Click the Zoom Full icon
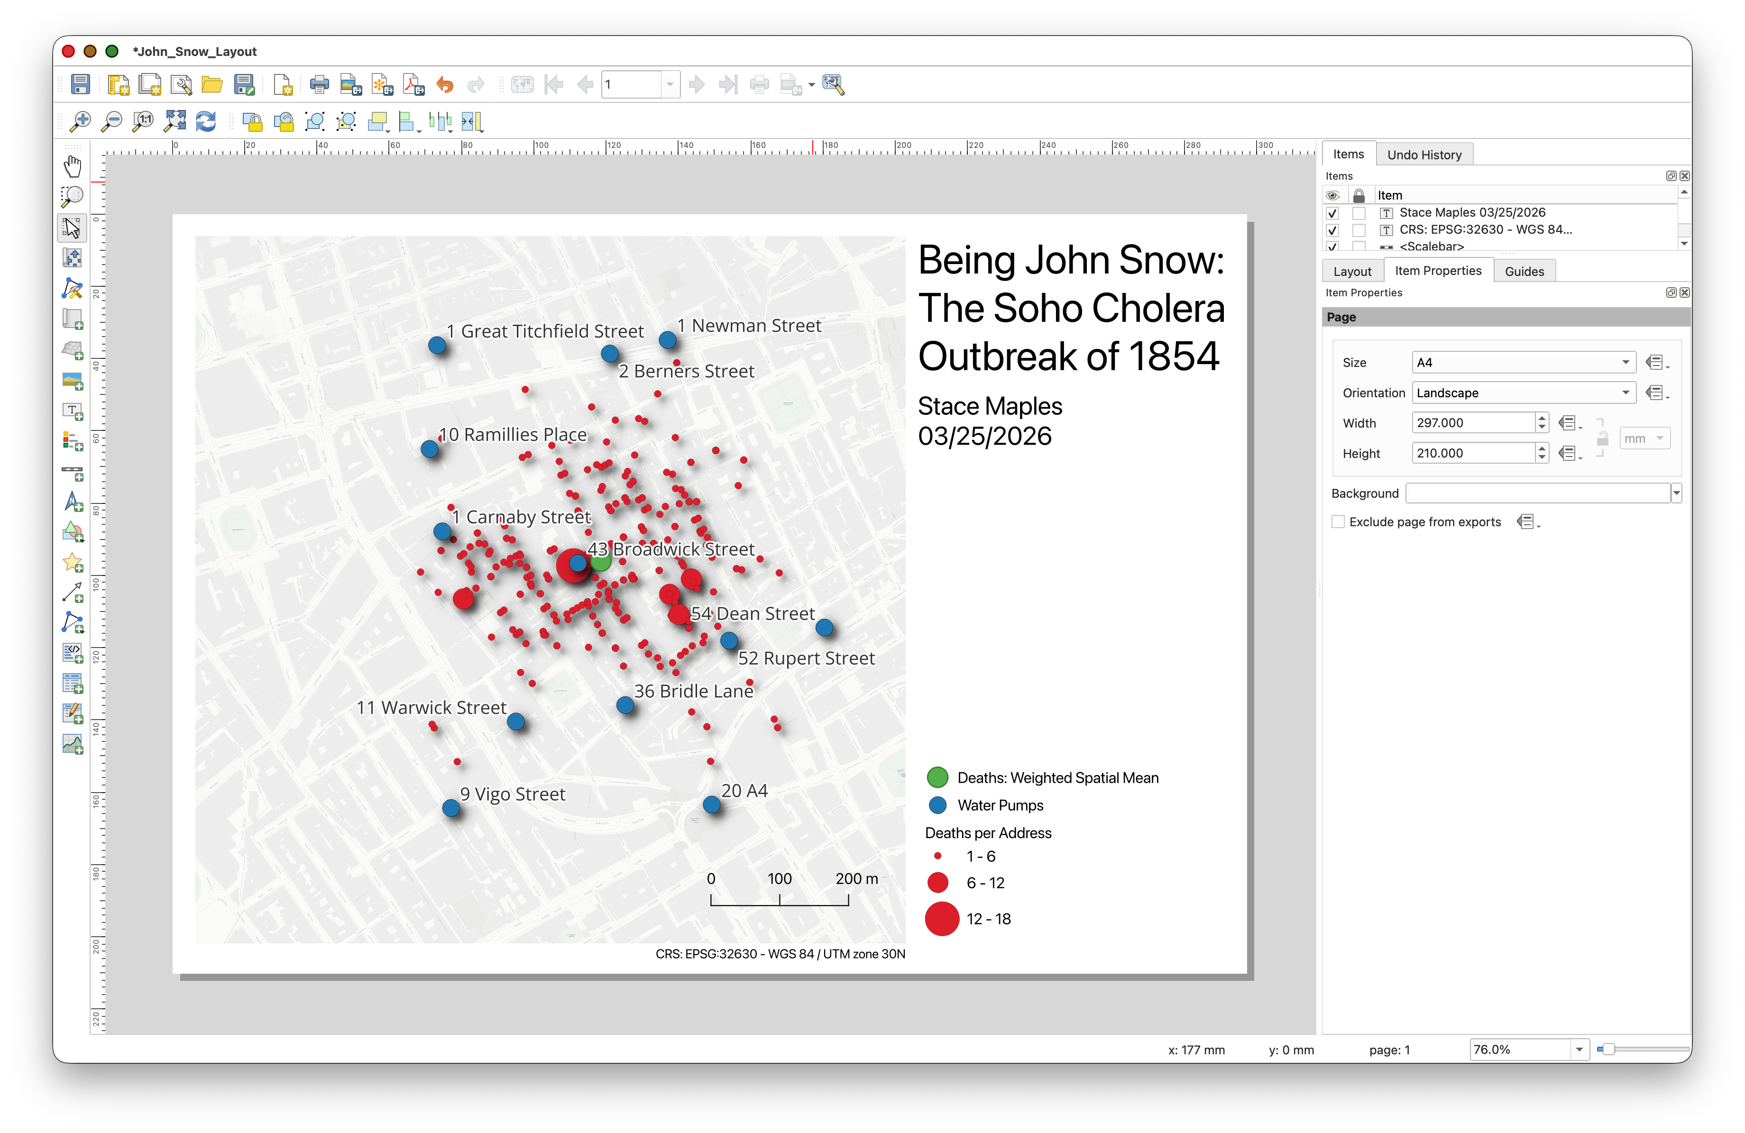The width and height of the screenshot is (1745, 1133). (x=175, y=121)
